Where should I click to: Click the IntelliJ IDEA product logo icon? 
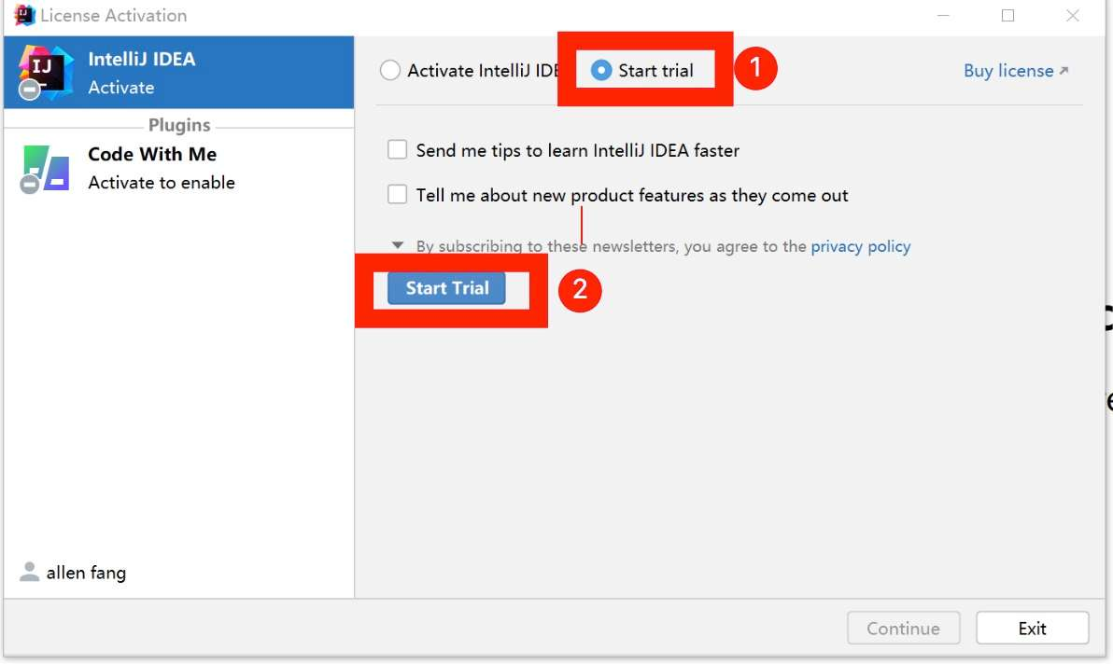click(45, 72)
